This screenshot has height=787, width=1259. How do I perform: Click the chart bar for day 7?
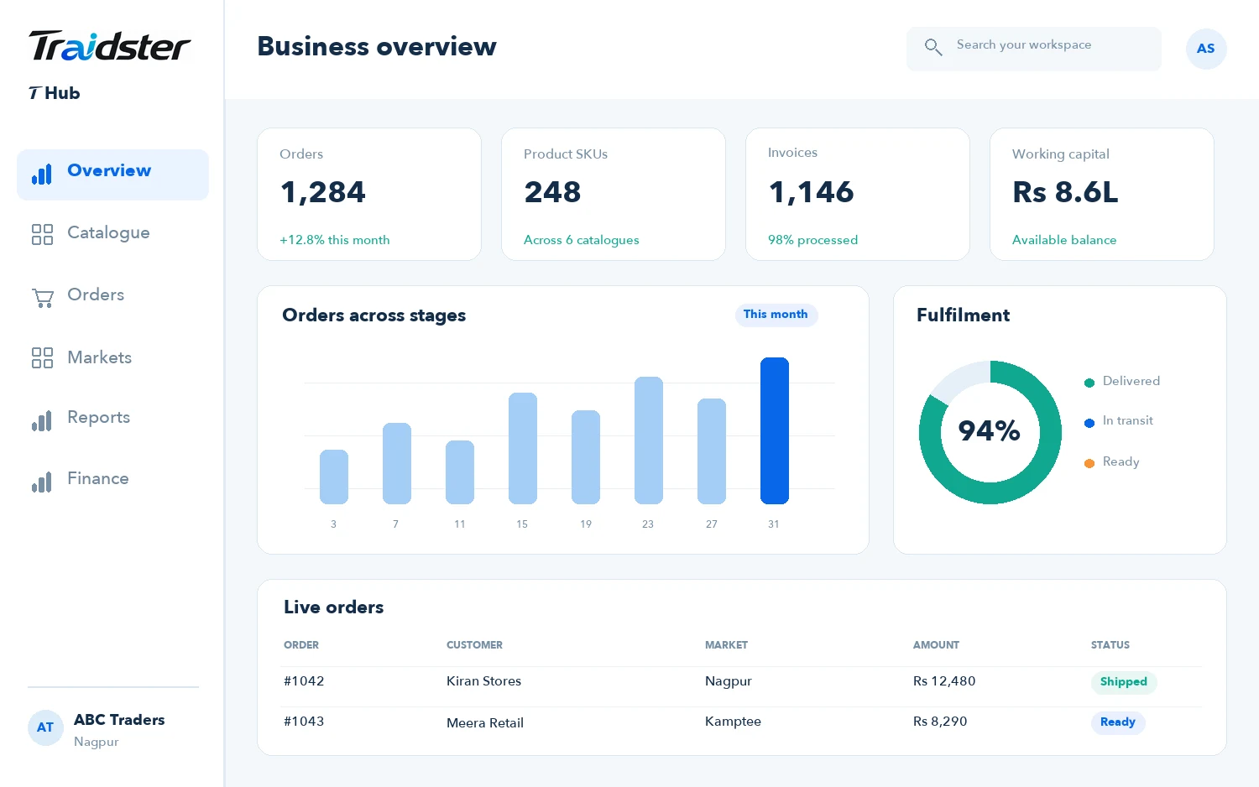click(x=397, y=463)
